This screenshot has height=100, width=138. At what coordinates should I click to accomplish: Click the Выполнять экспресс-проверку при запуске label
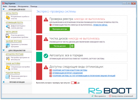click(x=53, y=83)
